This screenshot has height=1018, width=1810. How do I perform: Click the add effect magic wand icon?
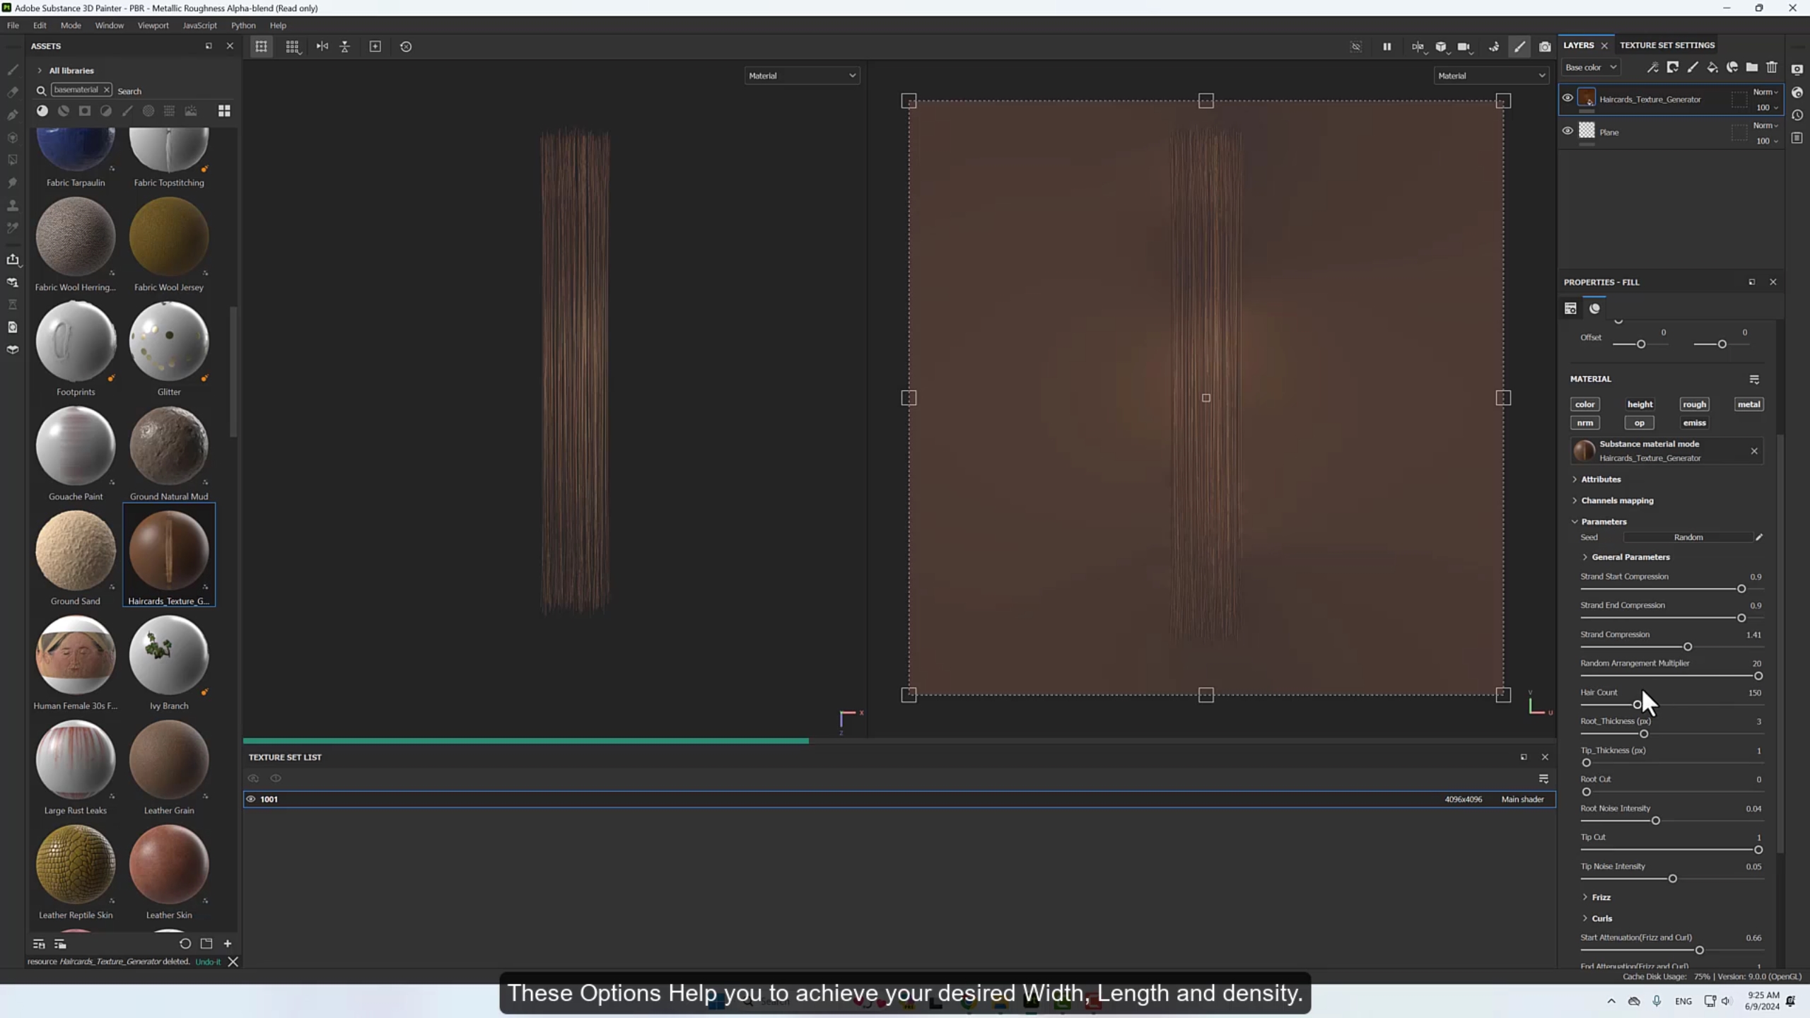point(1652,67)
